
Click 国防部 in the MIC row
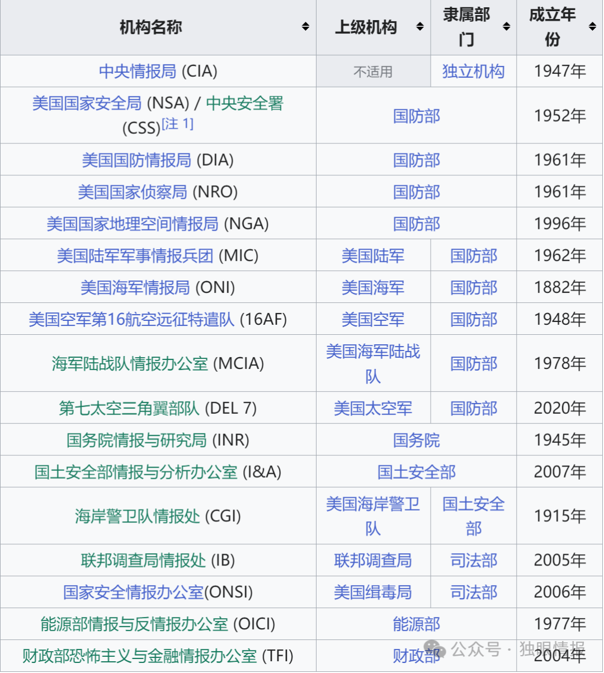click(x=474, y=256)
